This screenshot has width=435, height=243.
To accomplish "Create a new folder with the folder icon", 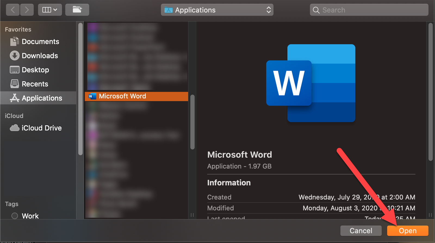I will pyautogui.click(x=77, y=10).
